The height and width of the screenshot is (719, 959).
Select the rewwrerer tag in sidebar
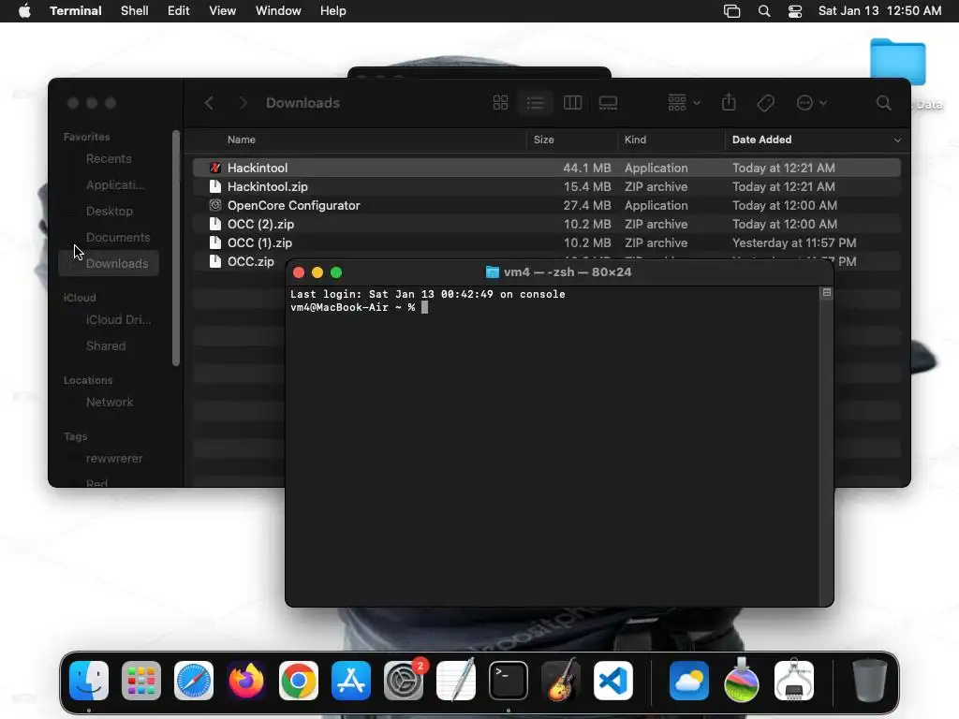click(x=109, y=459)
